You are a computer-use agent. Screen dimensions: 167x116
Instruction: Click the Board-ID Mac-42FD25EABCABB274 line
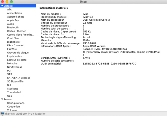[105, 49]
